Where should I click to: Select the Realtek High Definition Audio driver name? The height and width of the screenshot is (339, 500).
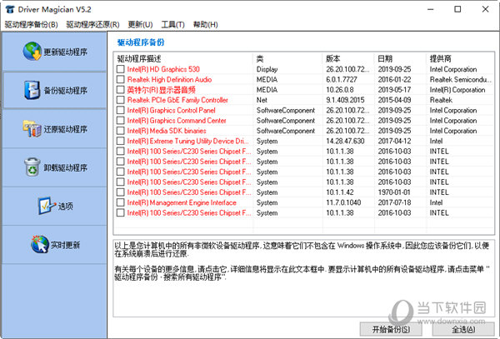pyautogui.click(x=169, y=79)
